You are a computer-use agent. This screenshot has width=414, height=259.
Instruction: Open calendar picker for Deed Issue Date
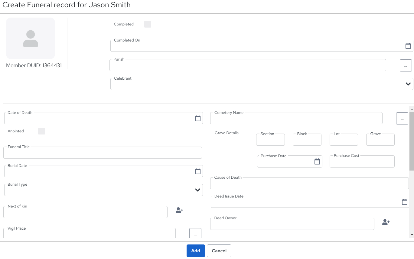[404, 202]
